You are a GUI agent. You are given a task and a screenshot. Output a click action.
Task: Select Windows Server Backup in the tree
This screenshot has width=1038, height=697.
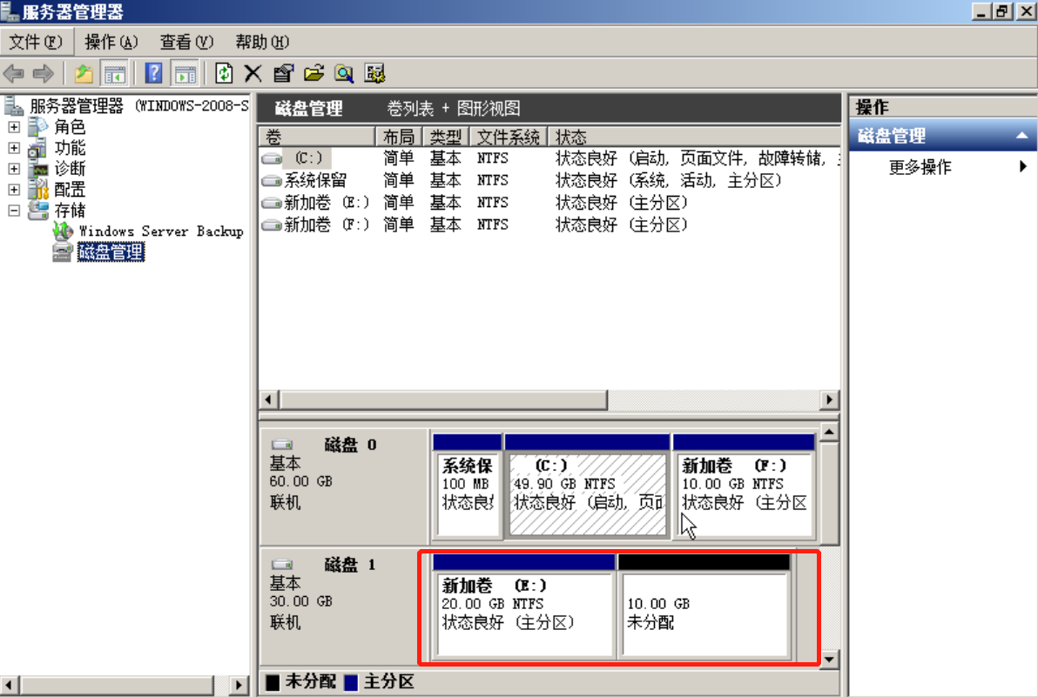point(149,231)
